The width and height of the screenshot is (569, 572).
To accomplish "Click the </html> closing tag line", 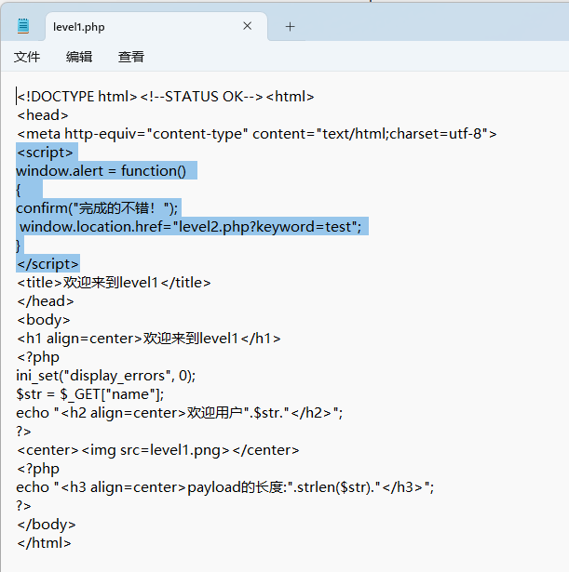I will coord(44,543).
